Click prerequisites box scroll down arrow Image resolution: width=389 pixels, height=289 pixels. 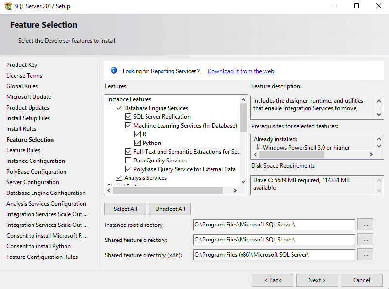pos(379,146)
